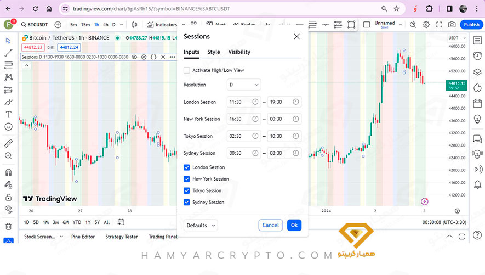The width and height of the screenshot is (485, 275).
Task: Switch to the Inputs tab
Action: pyautogui.click(x=191, y=52)
